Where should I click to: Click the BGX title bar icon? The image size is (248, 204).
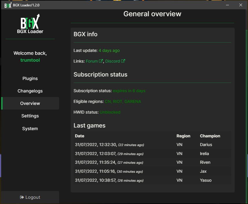tap(8, 5)
